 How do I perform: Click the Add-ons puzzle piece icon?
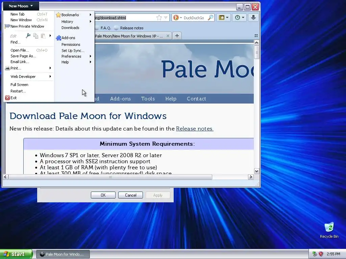pyautogui.click(x=58, y=38)
